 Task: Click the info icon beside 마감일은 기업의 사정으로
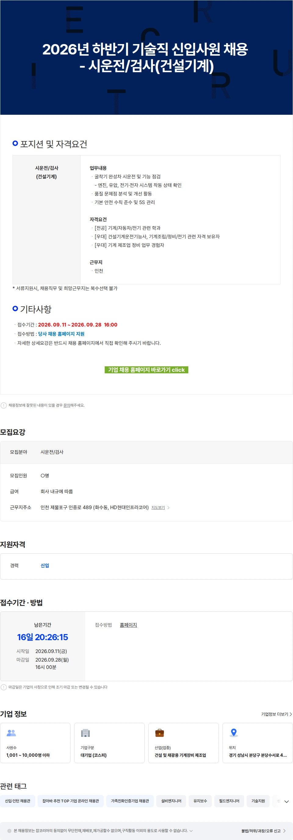click(4, 687)
